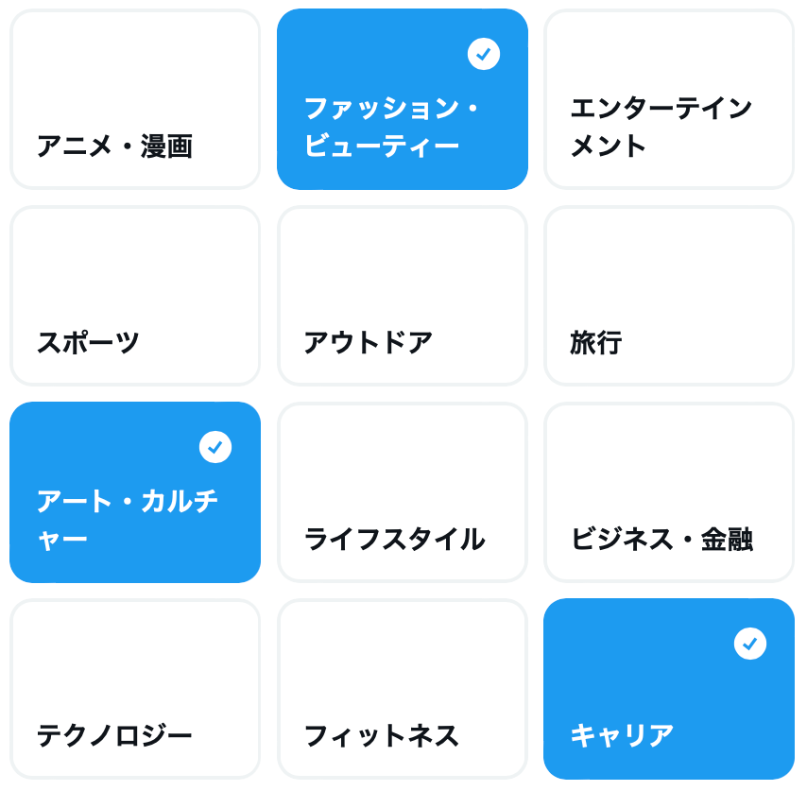Choose the エンターテインメント topic card

click(669, 99)
